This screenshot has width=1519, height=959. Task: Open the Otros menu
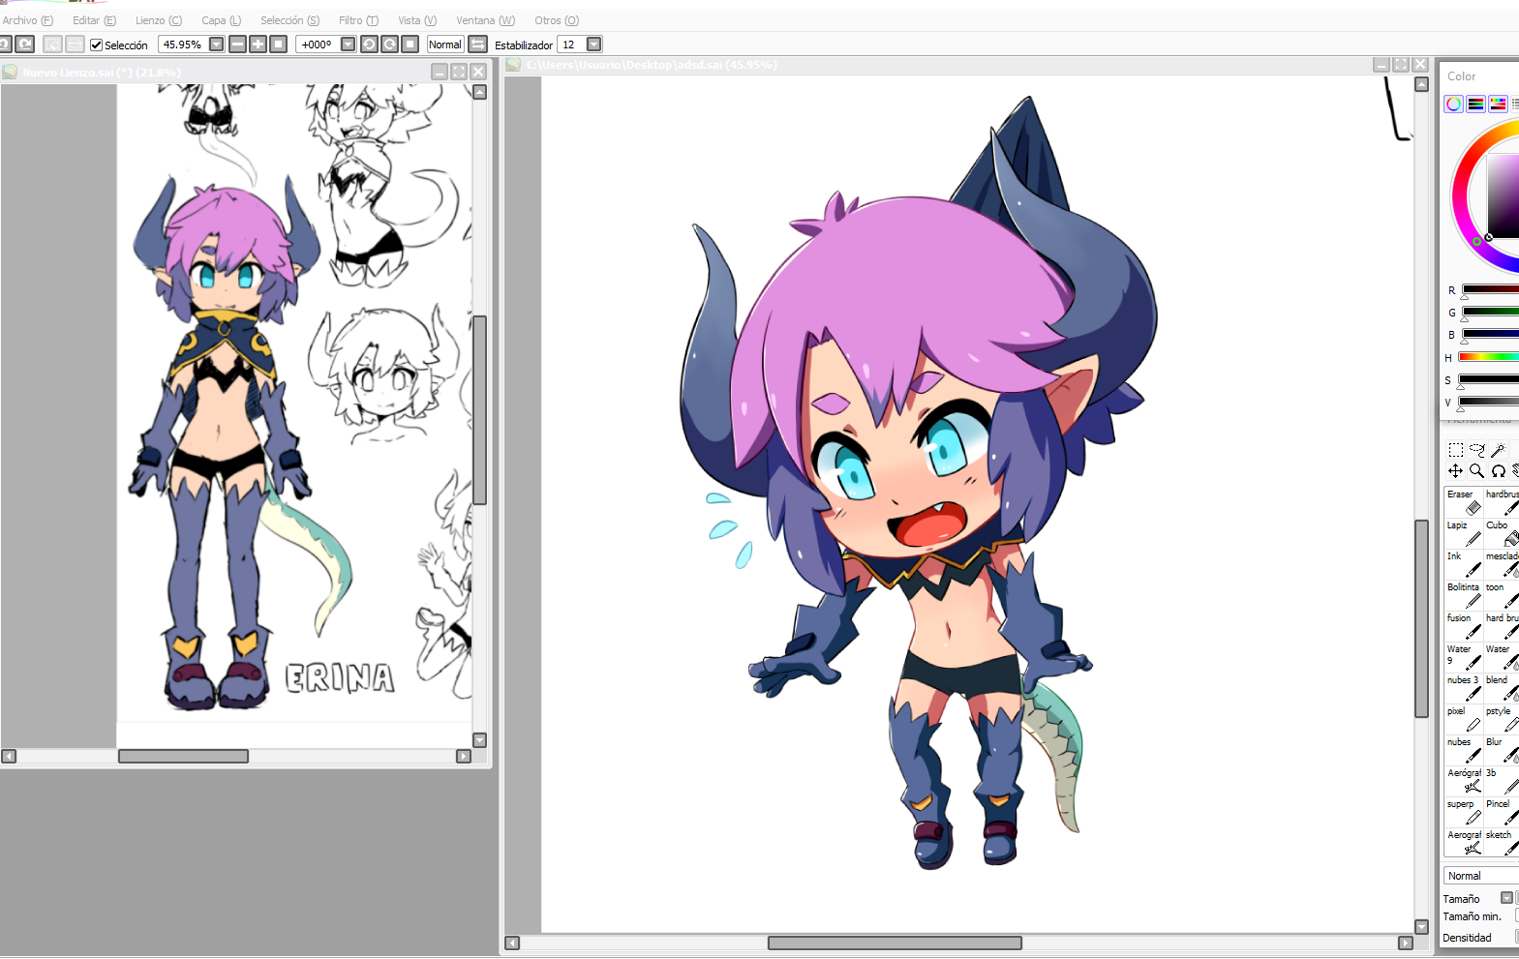[x=557, y=20]
